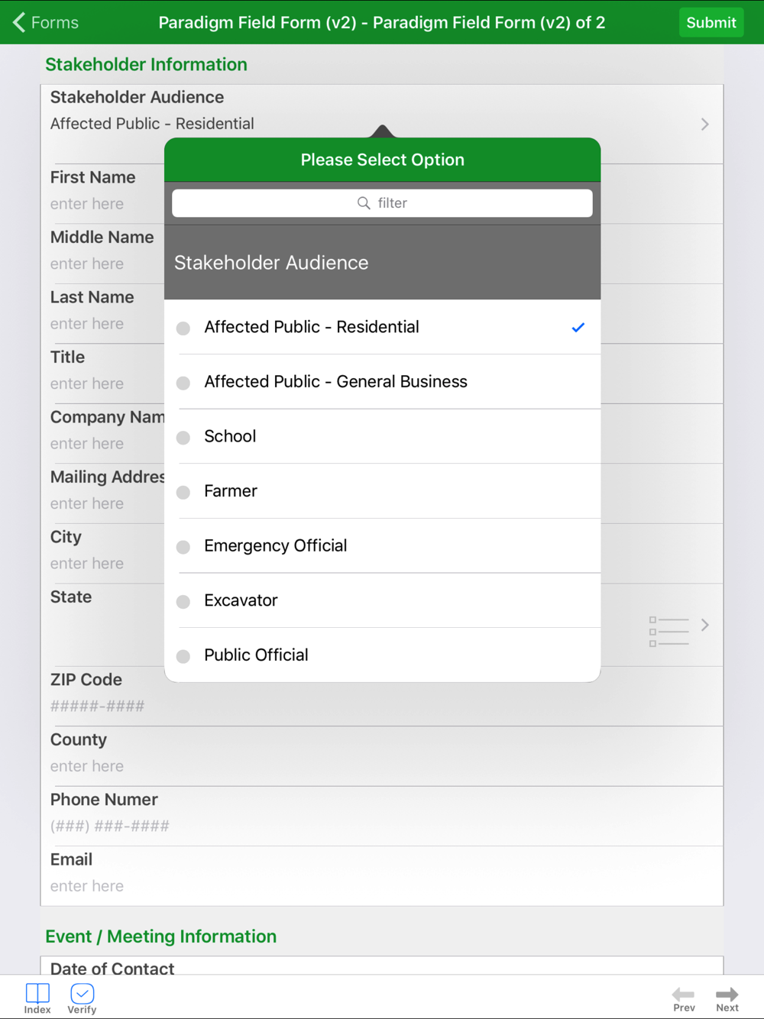
Task: Click the Stakeholder Audience group header in popup
Action: click(382, 262)
